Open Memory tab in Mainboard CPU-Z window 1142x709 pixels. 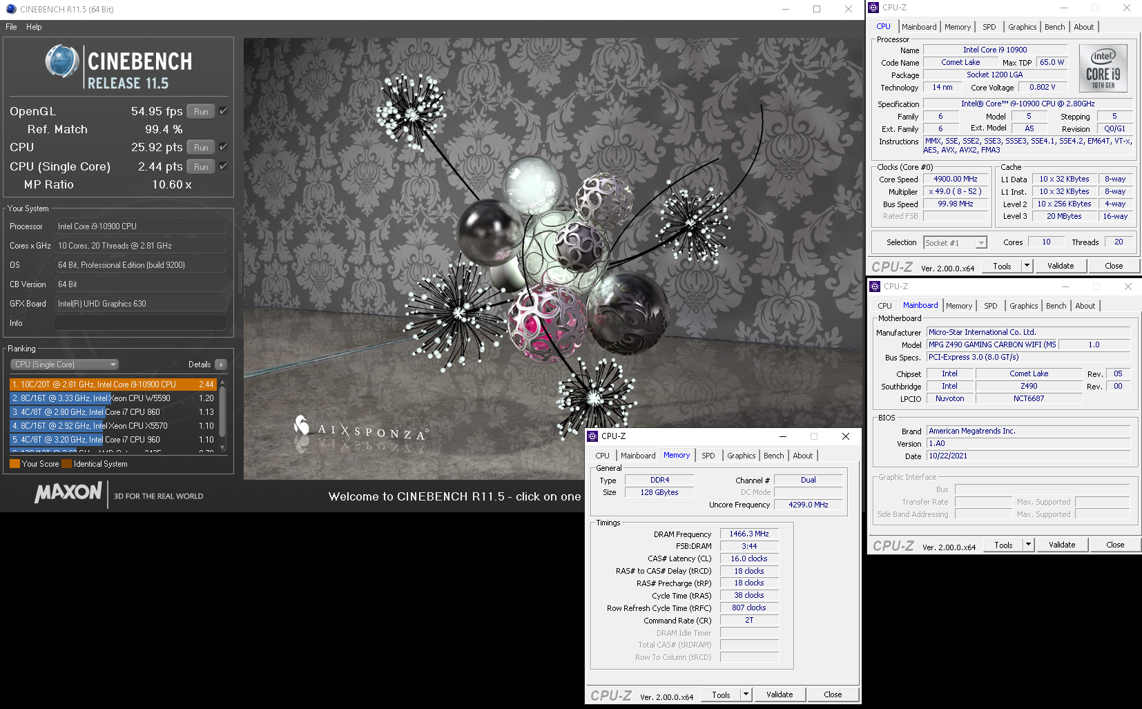[x=959, y=306]
